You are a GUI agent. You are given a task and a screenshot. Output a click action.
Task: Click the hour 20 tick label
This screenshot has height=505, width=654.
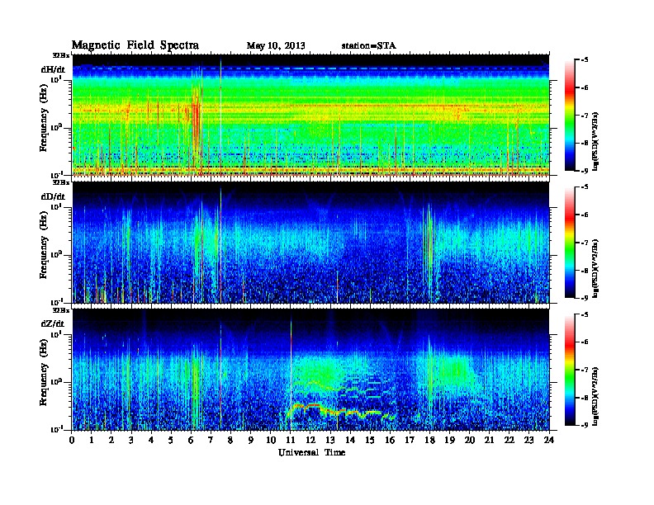click(470, 440)
